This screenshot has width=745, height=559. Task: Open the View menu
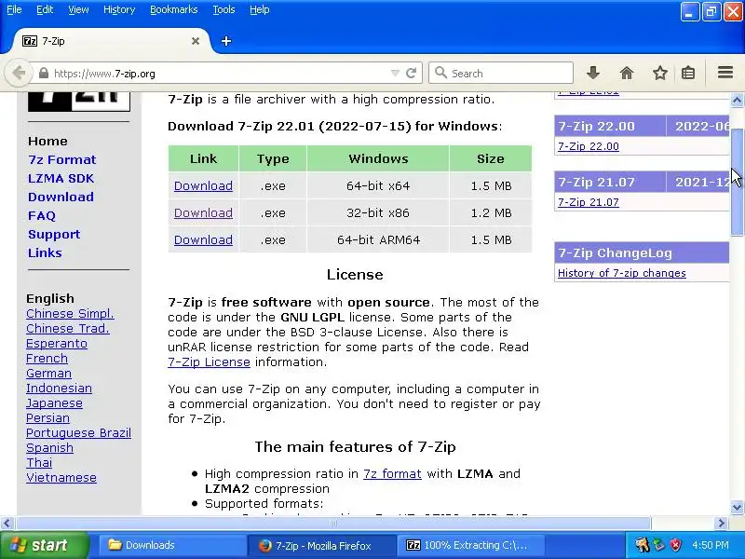coord(78,9)
